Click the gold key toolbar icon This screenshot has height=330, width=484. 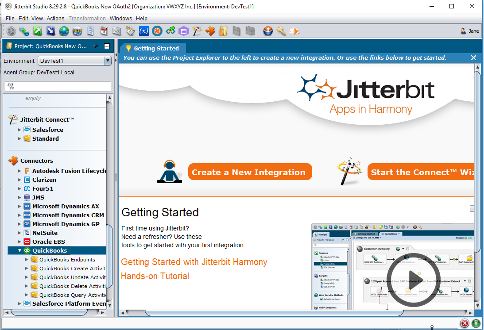pyautogui.click(x=281, y=31)
